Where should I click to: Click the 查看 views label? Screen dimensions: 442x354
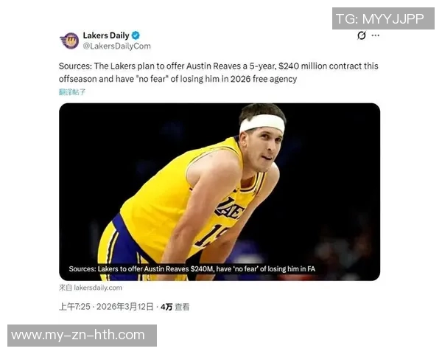(x=182, y=307)
